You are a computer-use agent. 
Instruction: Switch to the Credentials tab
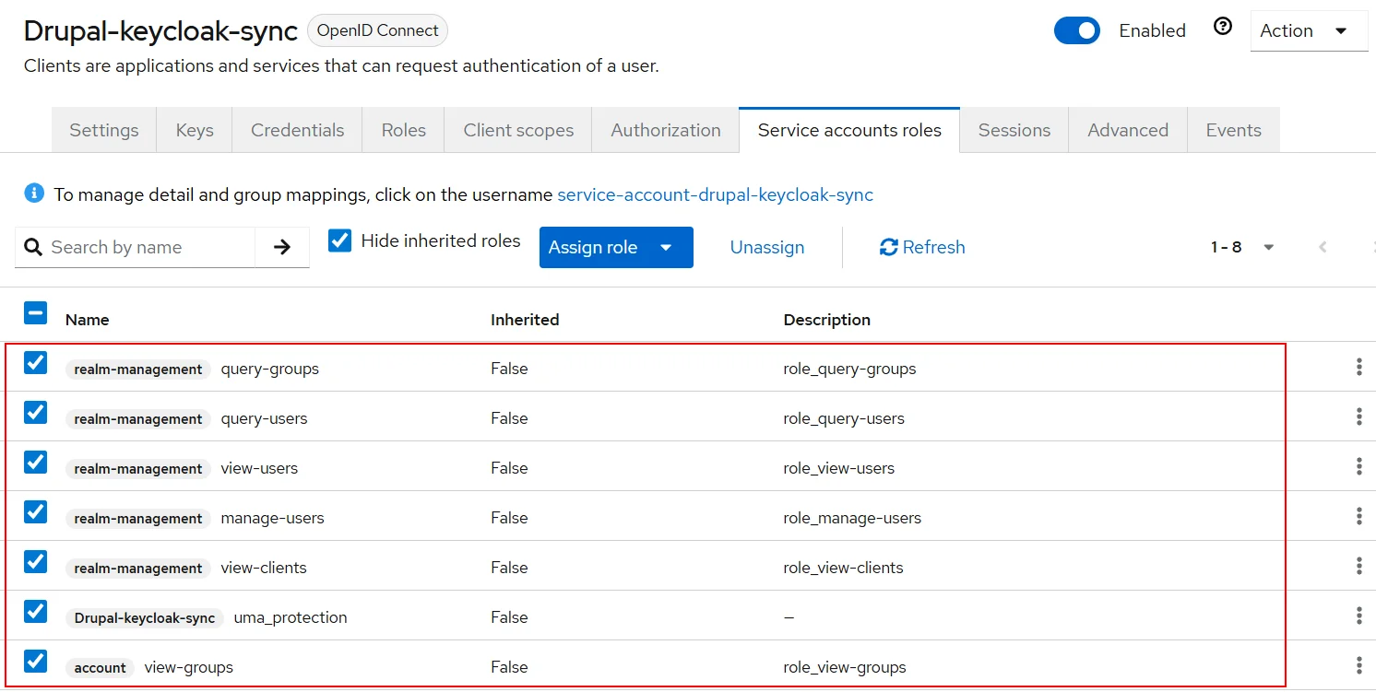click(x=297, y=130)
